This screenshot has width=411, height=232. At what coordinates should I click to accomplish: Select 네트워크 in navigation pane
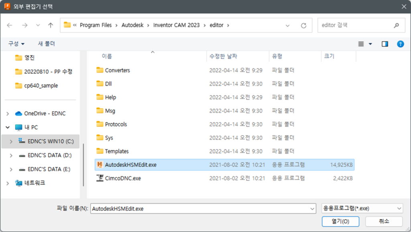(x=30, y=183)
